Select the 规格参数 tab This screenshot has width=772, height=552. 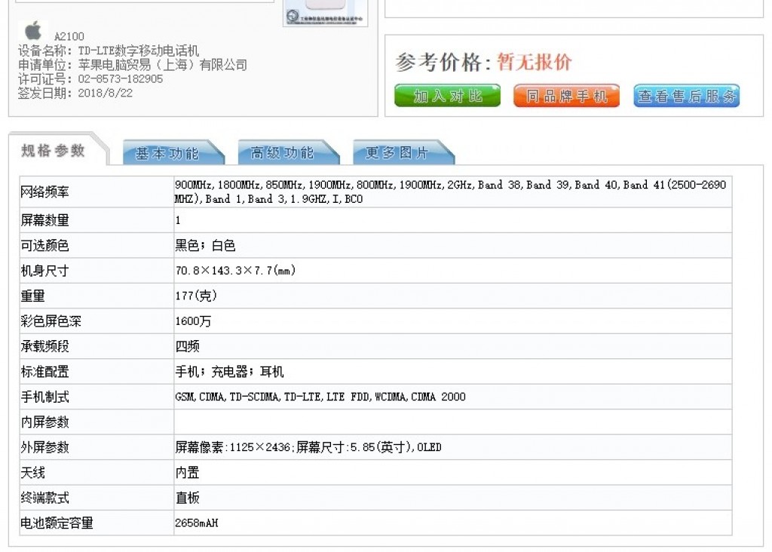54,151
